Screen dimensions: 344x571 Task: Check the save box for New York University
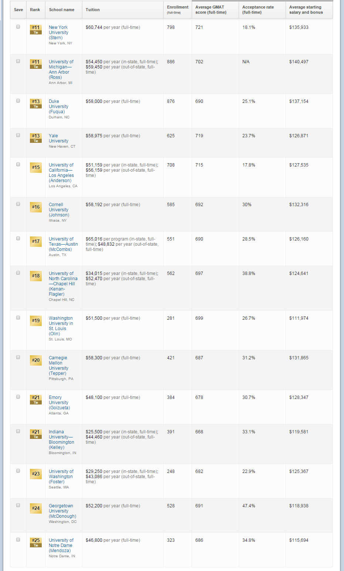click(x=18, y=27)
